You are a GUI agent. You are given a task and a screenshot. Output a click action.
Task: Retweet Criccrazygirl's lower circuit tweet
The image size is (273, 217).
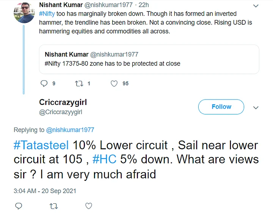tap(53, 206)
